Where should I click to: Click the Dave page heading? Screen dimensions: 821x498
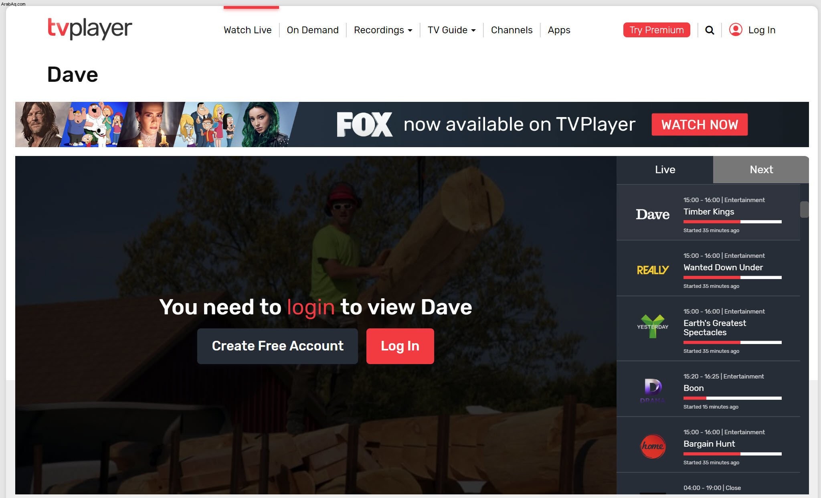pyautogui.click(x=73, y=75)
